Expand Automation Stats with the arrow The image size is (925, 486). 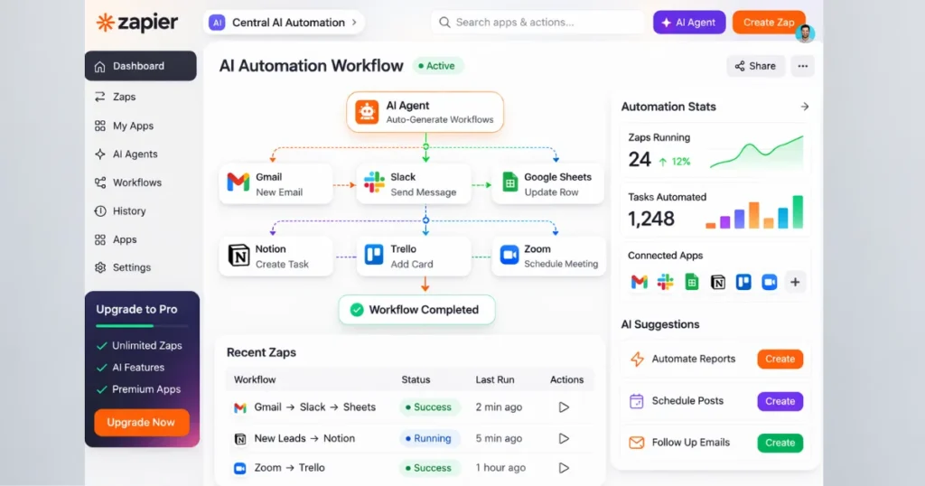[804, 107]
